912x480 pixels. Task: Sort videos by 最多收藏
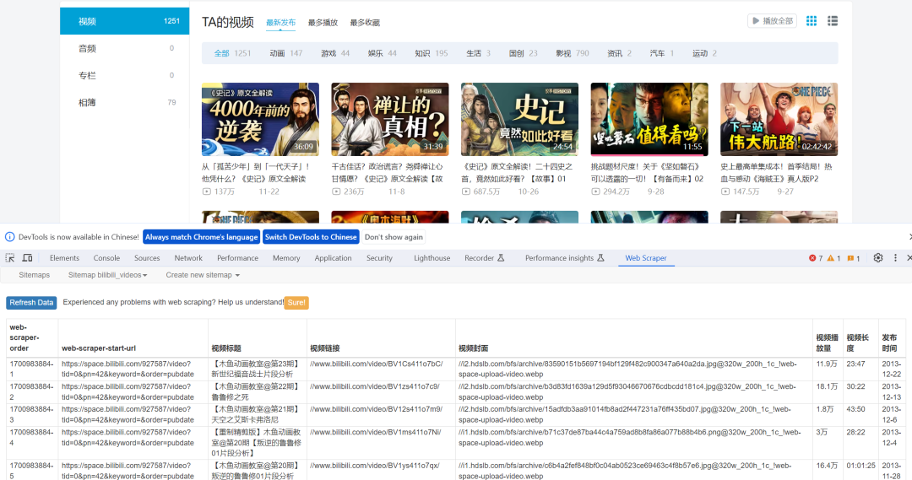pos(365,23)
